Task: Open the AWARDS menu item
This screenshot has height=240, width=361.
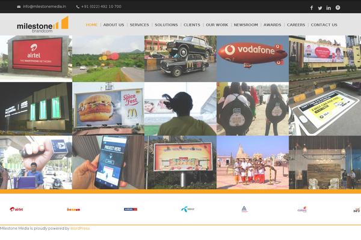Action: click(273, 25)
